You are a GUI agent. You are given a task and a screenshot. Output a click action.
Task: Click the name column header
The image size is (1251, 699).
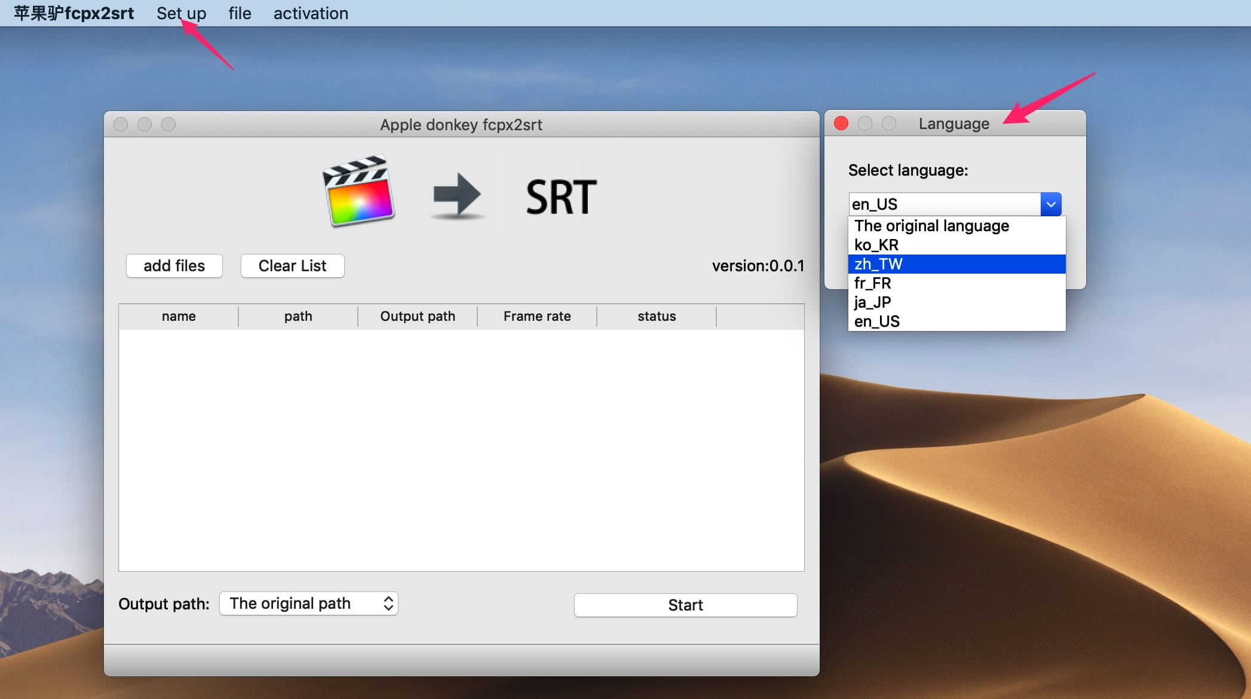[179, 317]
